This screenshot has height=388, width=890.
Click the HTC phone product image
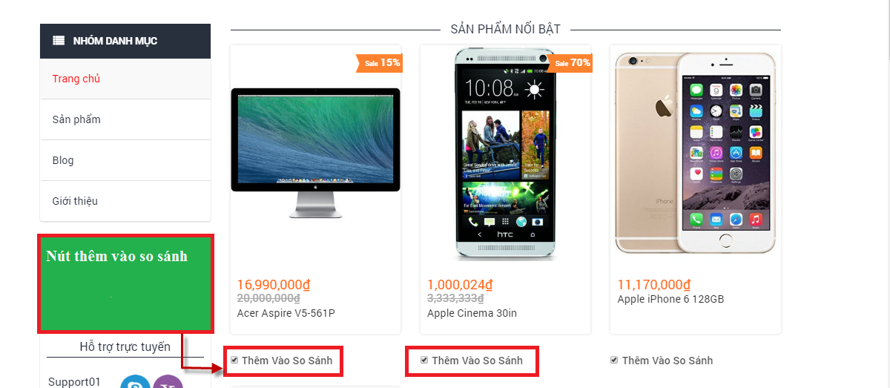pos(504,154)
